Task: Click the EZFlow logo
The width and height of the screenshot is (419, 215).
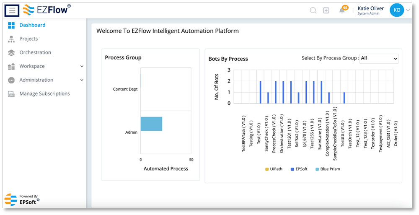Action: pos(47,10)
